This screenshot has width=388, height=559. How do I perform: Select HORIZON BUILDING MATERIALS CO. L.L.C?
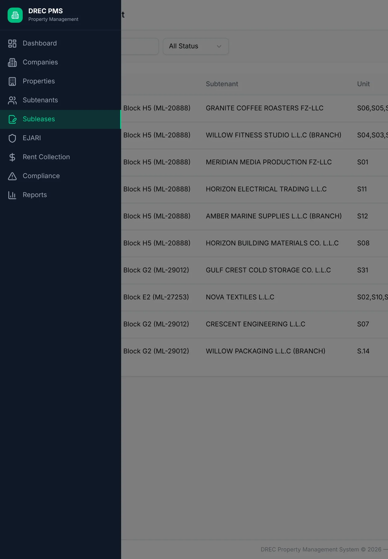[272, 243]
